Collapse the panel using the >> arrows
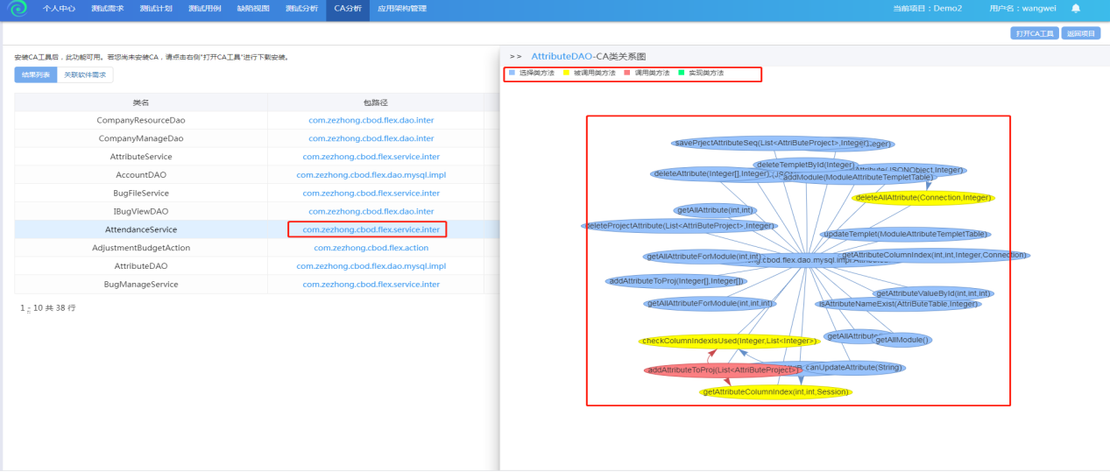1110x472 pixels. pos(515,56)
